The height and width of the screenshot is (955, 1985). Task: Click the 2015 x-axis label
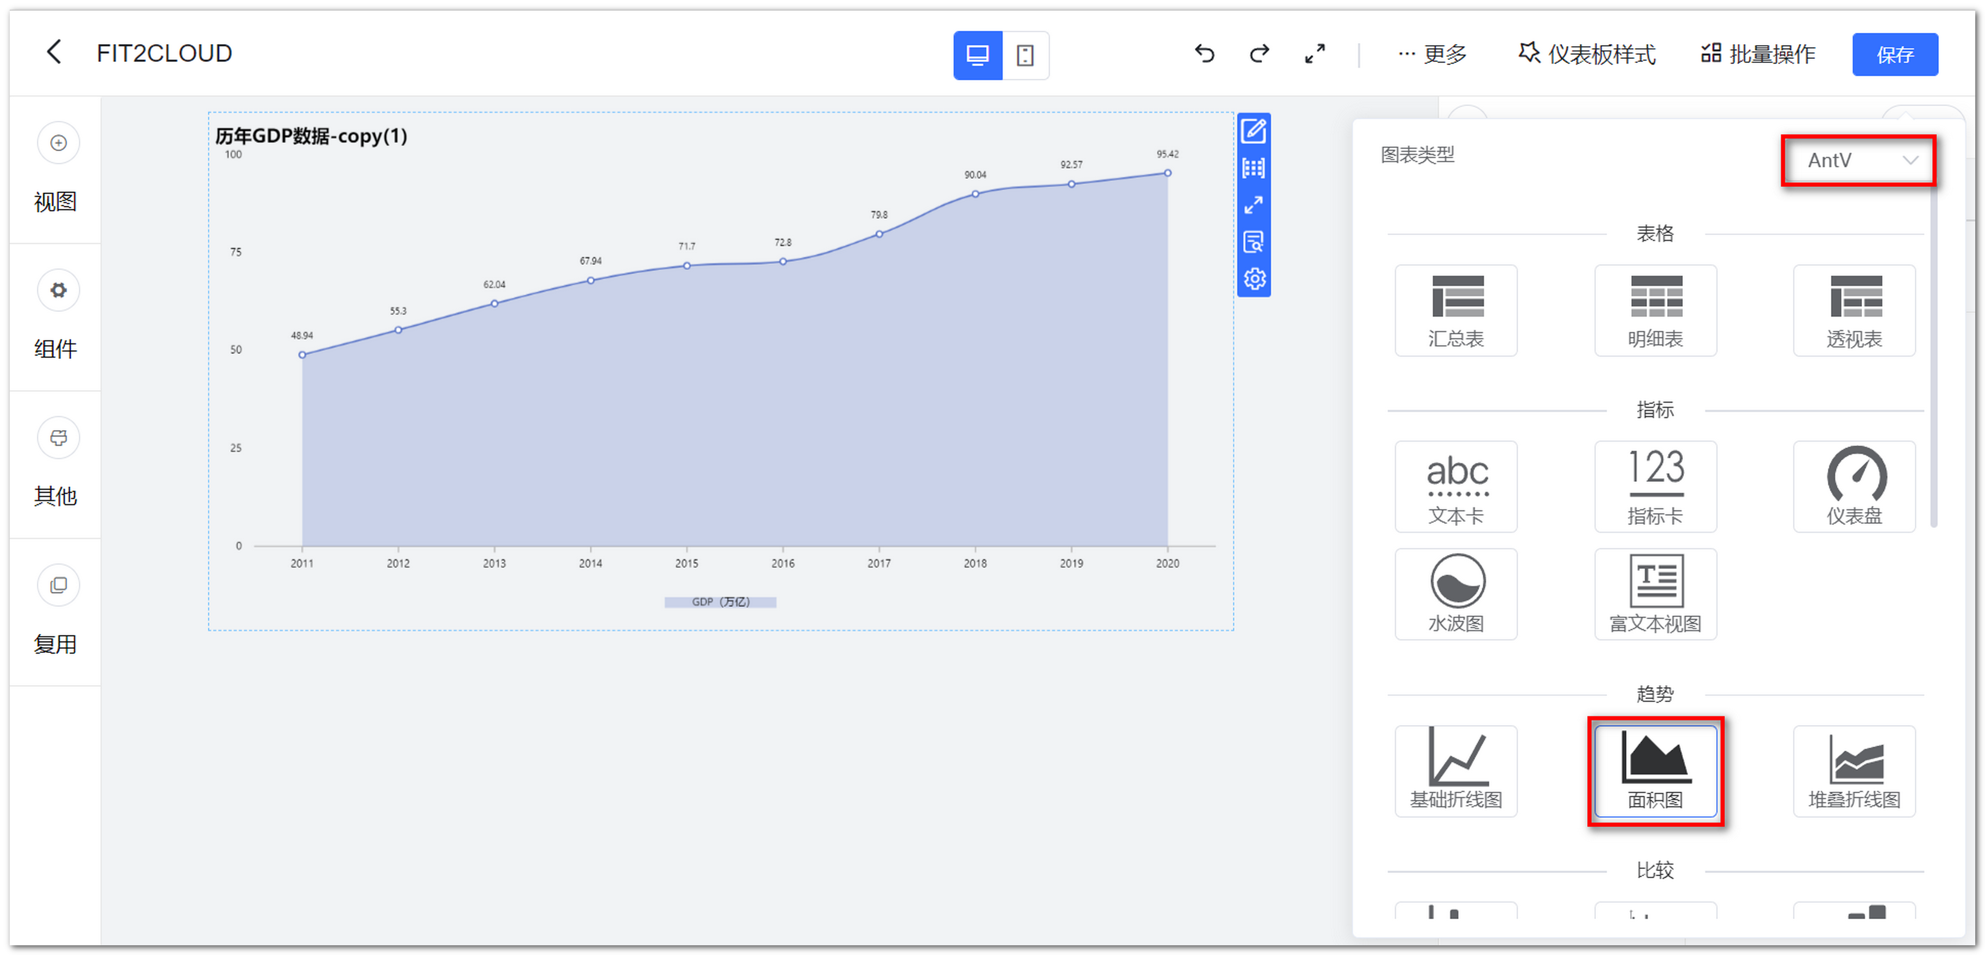(686, 563)
